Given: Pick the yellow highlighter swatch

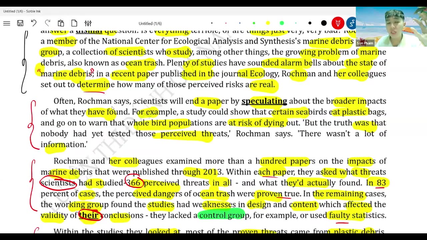Looking at the screenshot, I should tap(268, 23).
